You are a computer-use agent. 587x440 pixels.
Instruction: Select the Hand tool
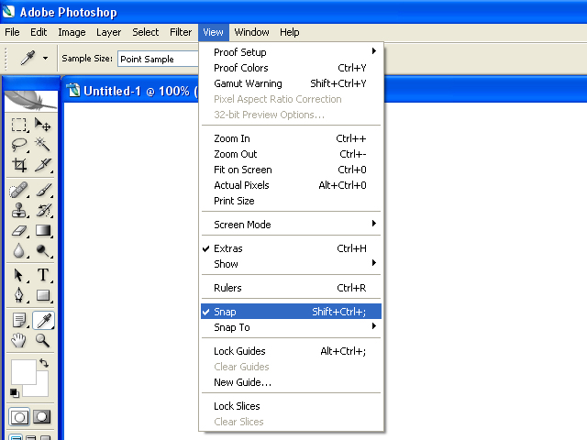click(x=18, y=340)
